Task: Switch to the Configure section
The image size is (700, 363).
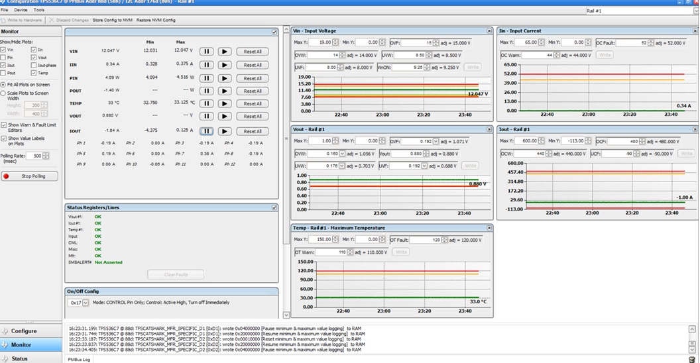Action: 24,331
